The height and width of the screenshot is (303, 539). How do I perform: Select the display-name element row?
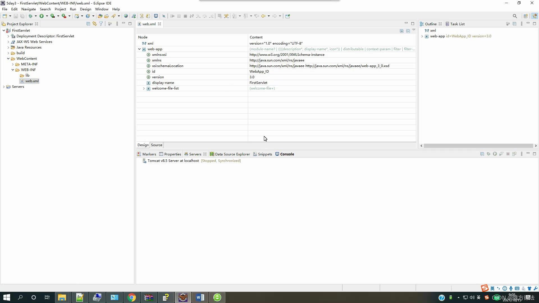[x=276, y=82]
